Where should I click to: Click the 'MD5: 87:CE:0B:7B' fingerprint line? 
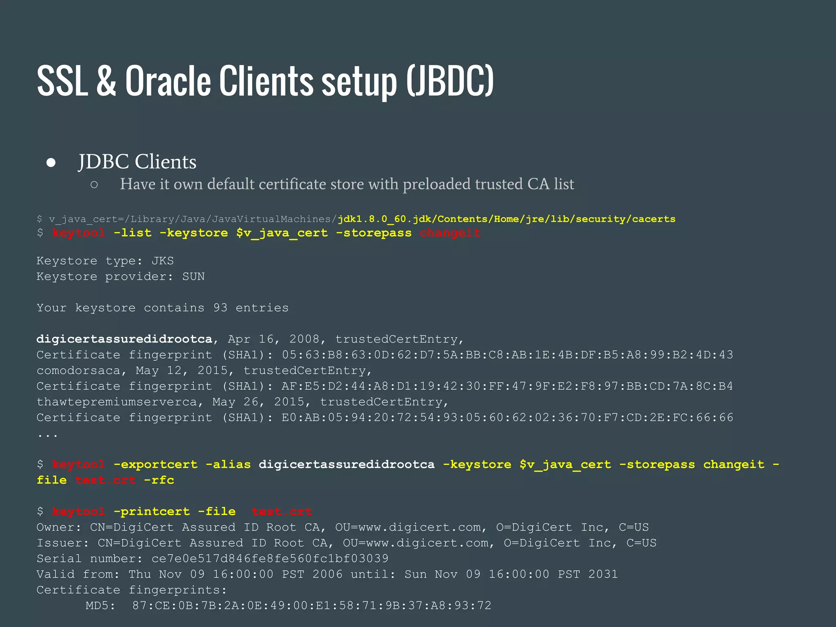(289, 605)
